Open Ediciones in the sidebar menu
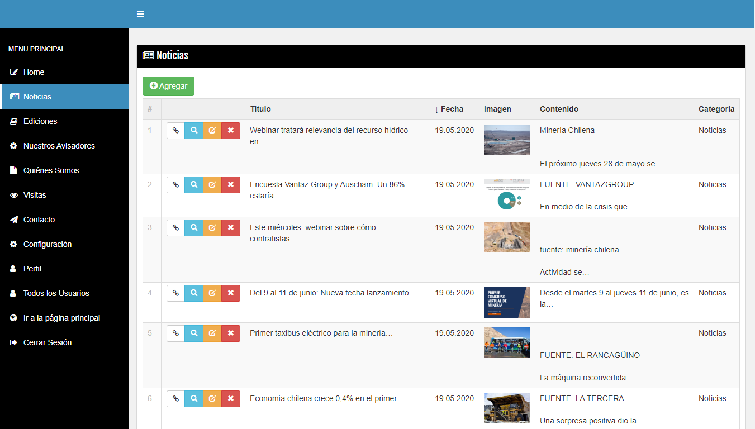Viewport: 755px width, 429px height. [40, 121]
